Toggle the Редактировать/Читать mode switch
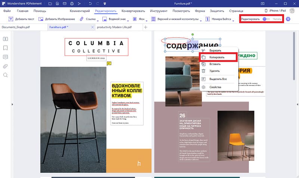The image size is (299, 178). click(x=266, y=19)
